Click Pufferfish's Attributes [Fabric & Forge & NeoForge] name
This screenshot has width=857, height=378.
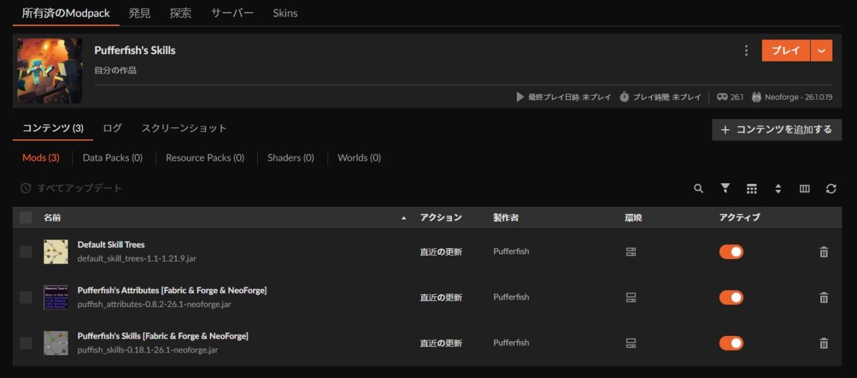(x=172, y=290)
